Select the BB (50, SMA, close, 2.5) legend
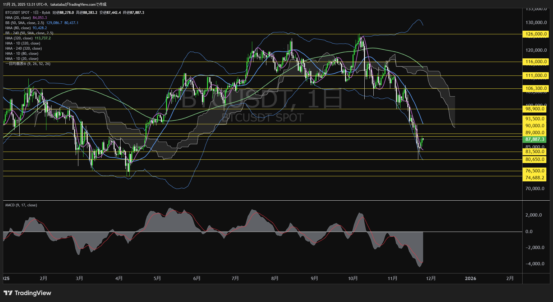 pyautogui.click(x=25, y=23)
